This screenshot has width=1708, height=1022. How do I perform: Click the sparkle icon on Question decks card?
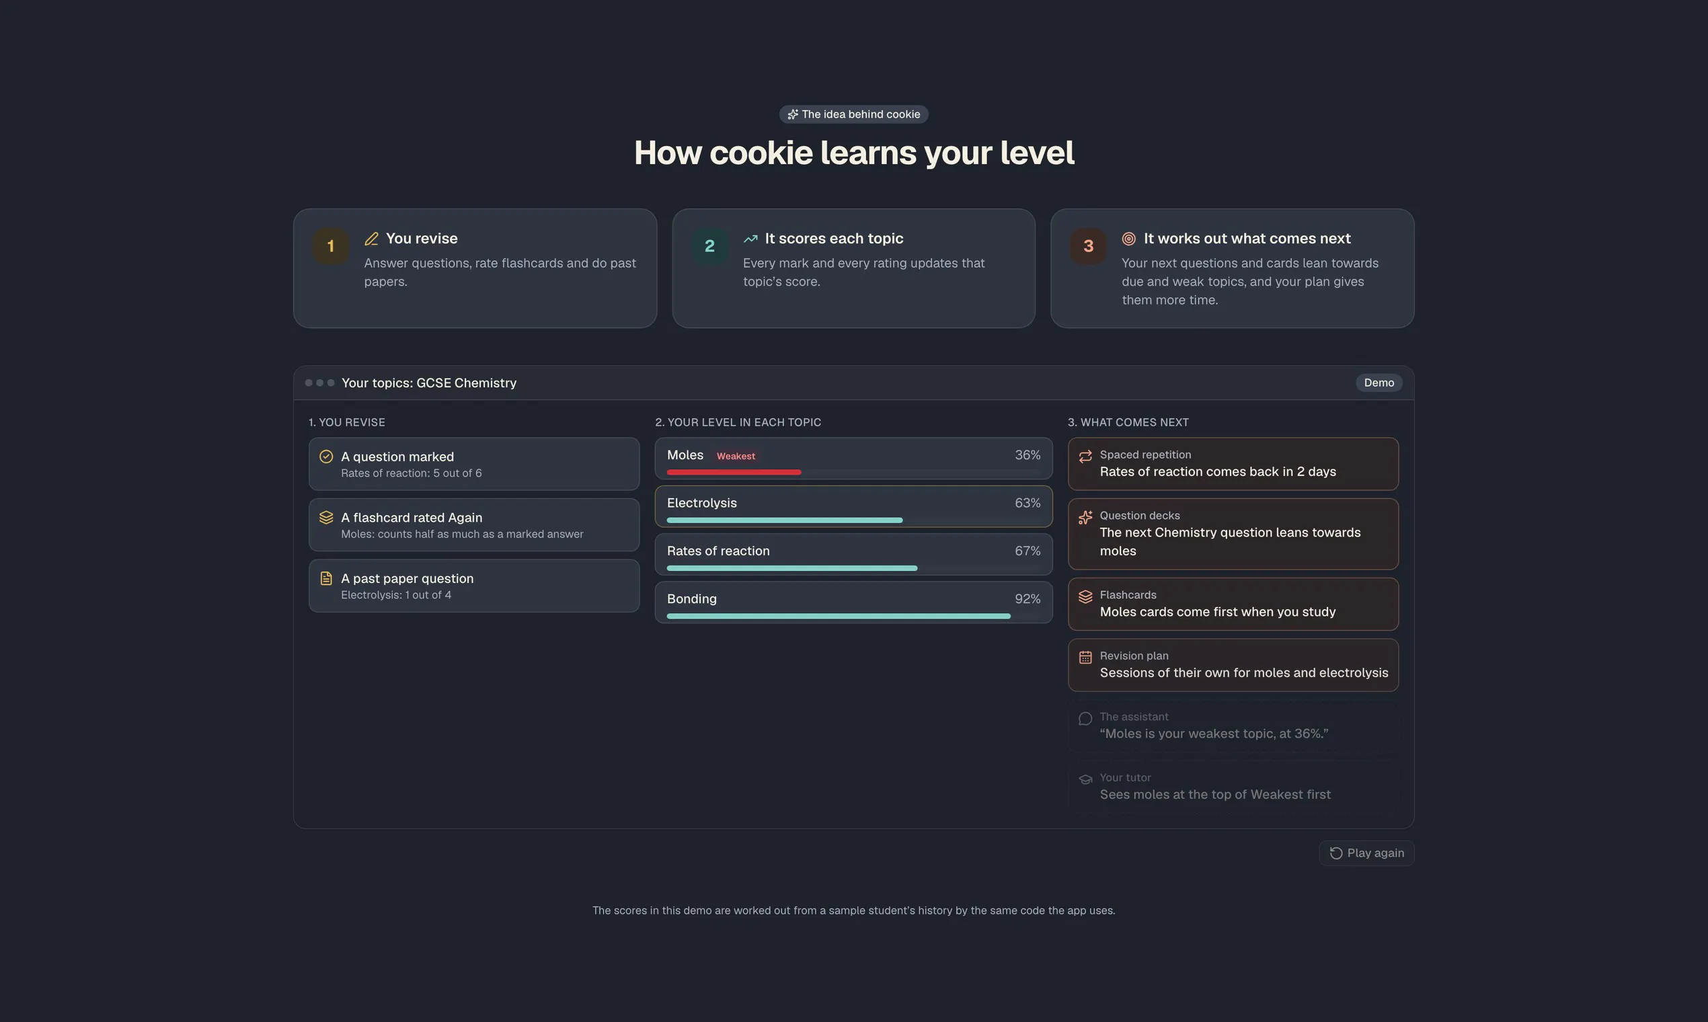tap(1085, 517)
